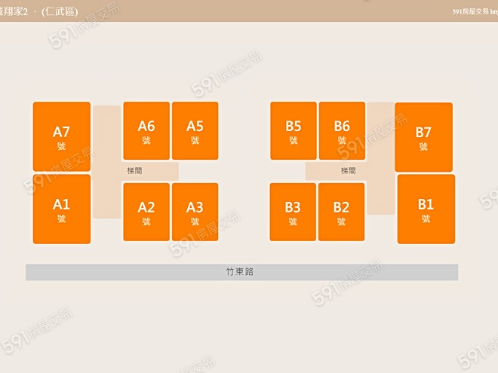Click the 梯間 label in building A

pos(134,171)
